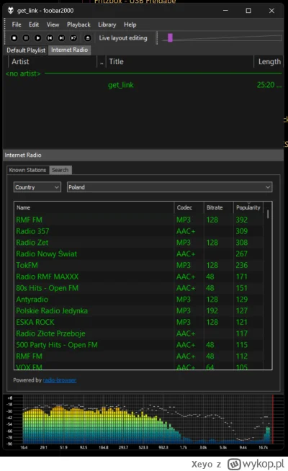
Task: Select the Antyradio station
Action: tap(139, 300)
